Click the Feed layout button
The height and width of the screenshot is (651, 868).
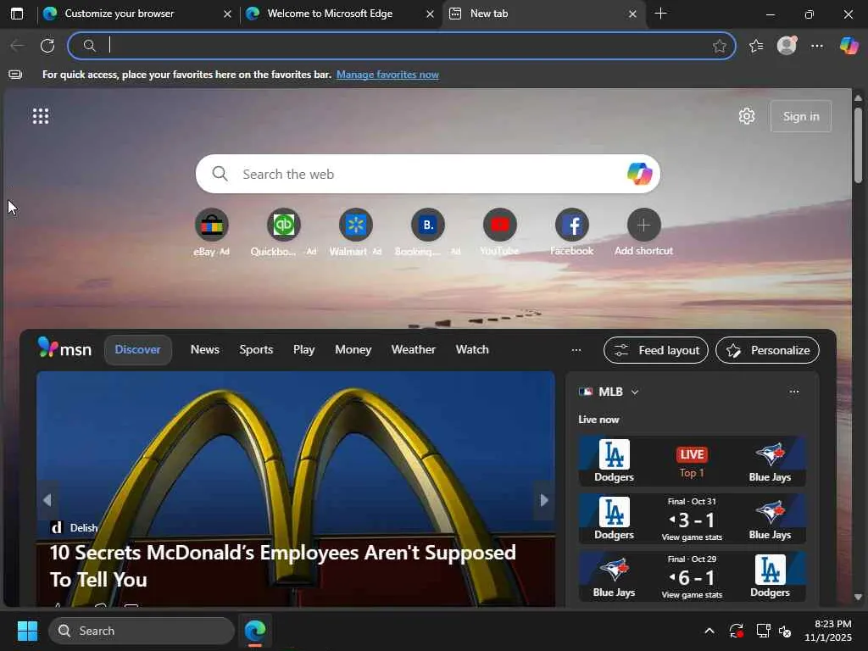(656, 350)
